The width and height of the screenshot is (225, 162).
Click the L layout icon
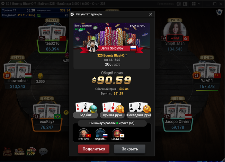(185, 4)
